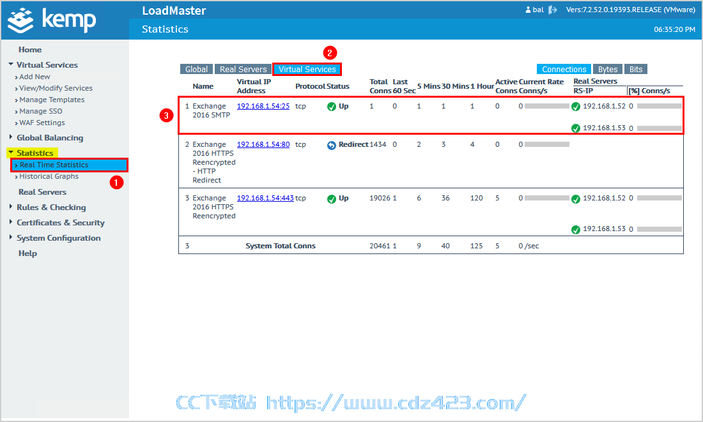The width and height of the screenshot is (703, 422).
Task: Click current rate bar for port 80 redirect service
Action: pyautogui.click(x=547, y=144)
